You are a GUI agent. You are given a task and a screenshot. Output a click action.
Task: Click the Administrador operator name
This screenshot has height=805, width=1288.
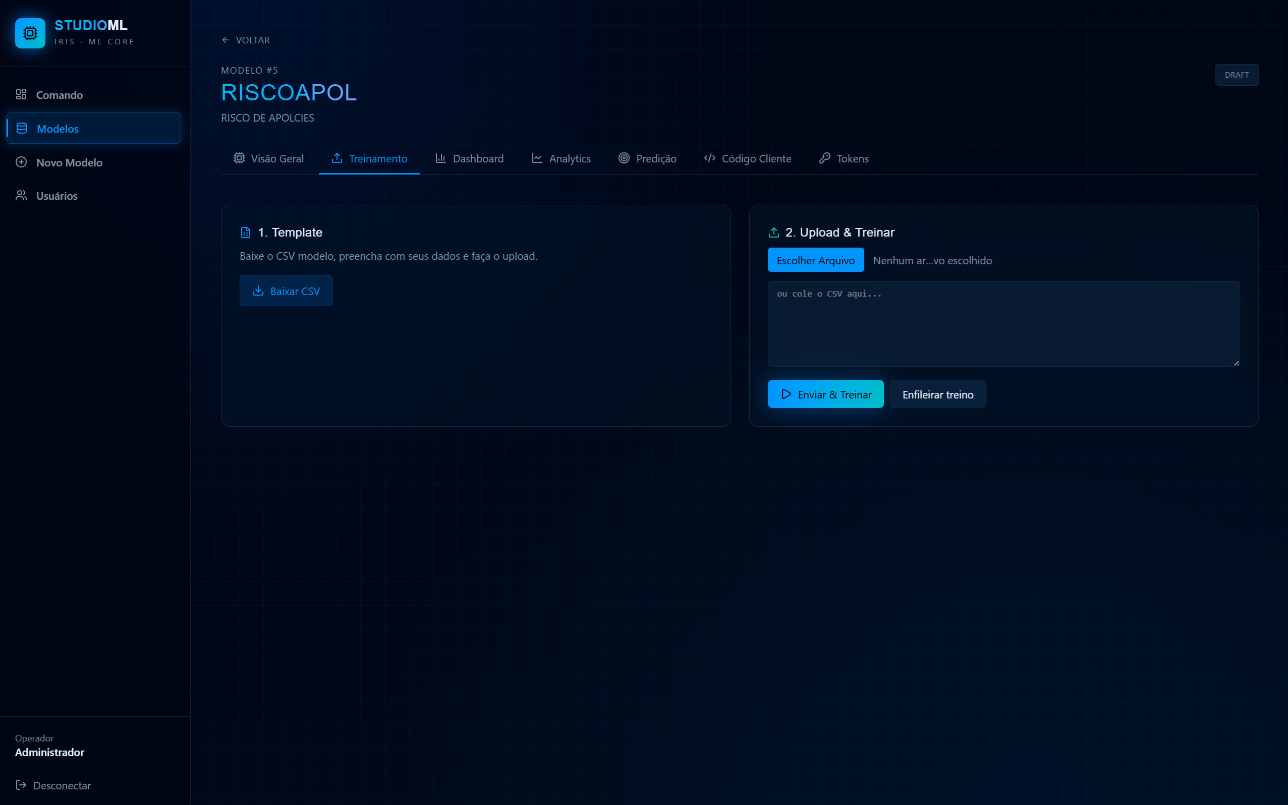[49, 753]
